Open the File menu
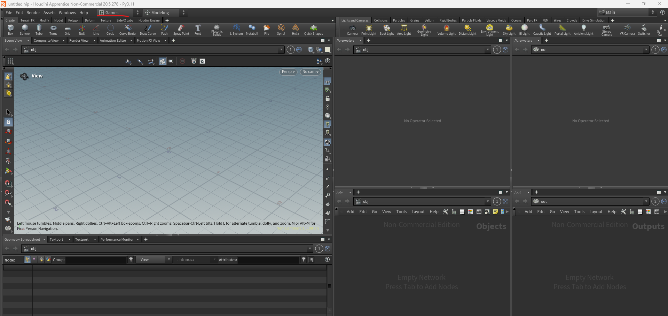Image resolution: width=668 pixels, height=316 pixels. pyautogui.click(x=9, y=13)
